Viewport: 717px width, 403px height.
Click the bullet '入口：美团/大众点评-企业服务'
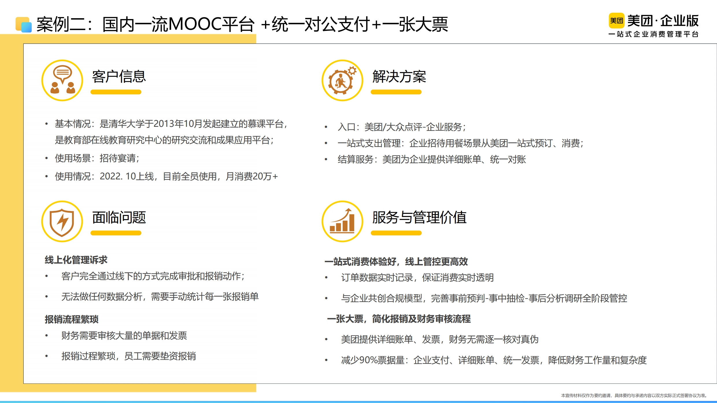[402, 127]
